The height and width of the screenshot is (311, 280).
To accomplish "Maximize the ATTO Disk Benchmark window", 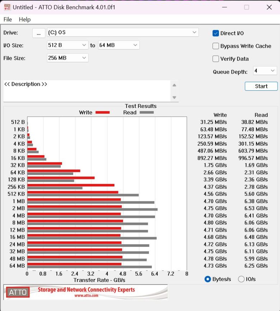I will 247,7.
